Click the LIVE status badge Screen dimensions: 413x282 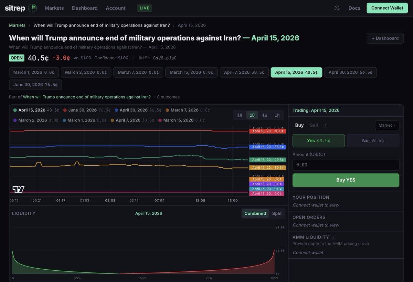(x=145, y=8)
